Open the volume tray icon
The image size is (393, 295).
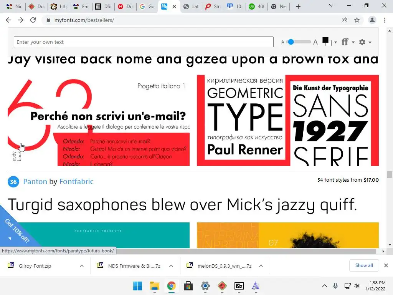[x=357, y=286]
